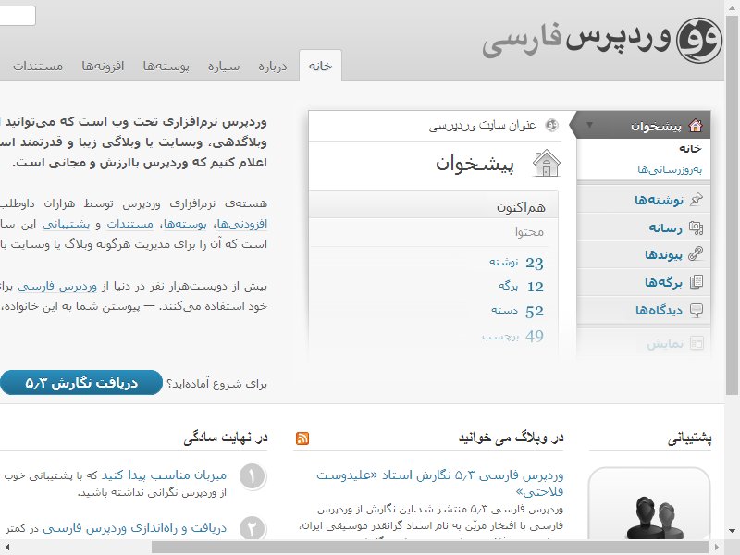Click the red house icon beside پیشخوان menu
Image resolution: width=740 pixels, height=555 pixels.
point(696,126)
